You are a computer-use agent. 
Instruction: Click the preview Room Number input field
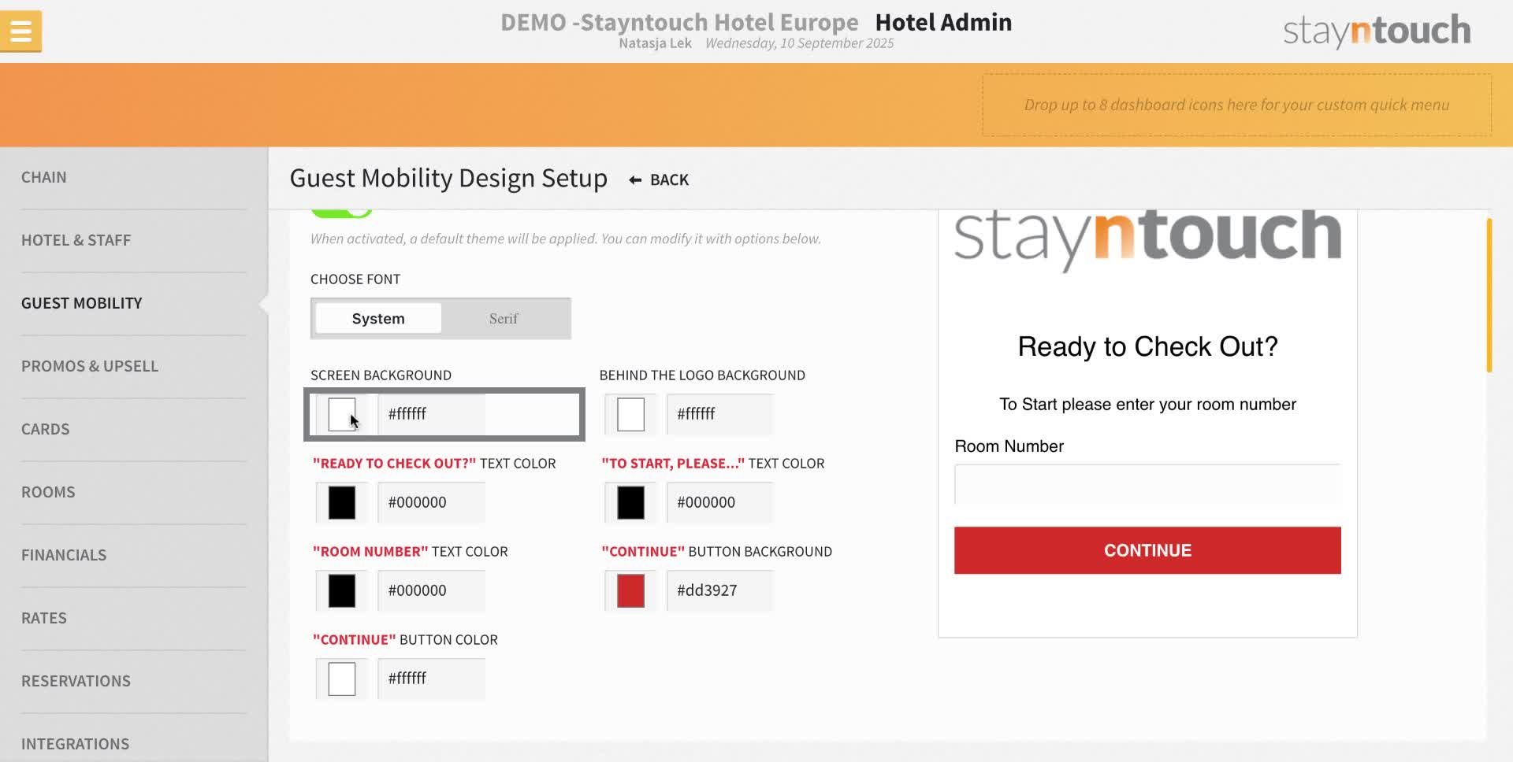pyautogui.click(x=1147, y=484)
